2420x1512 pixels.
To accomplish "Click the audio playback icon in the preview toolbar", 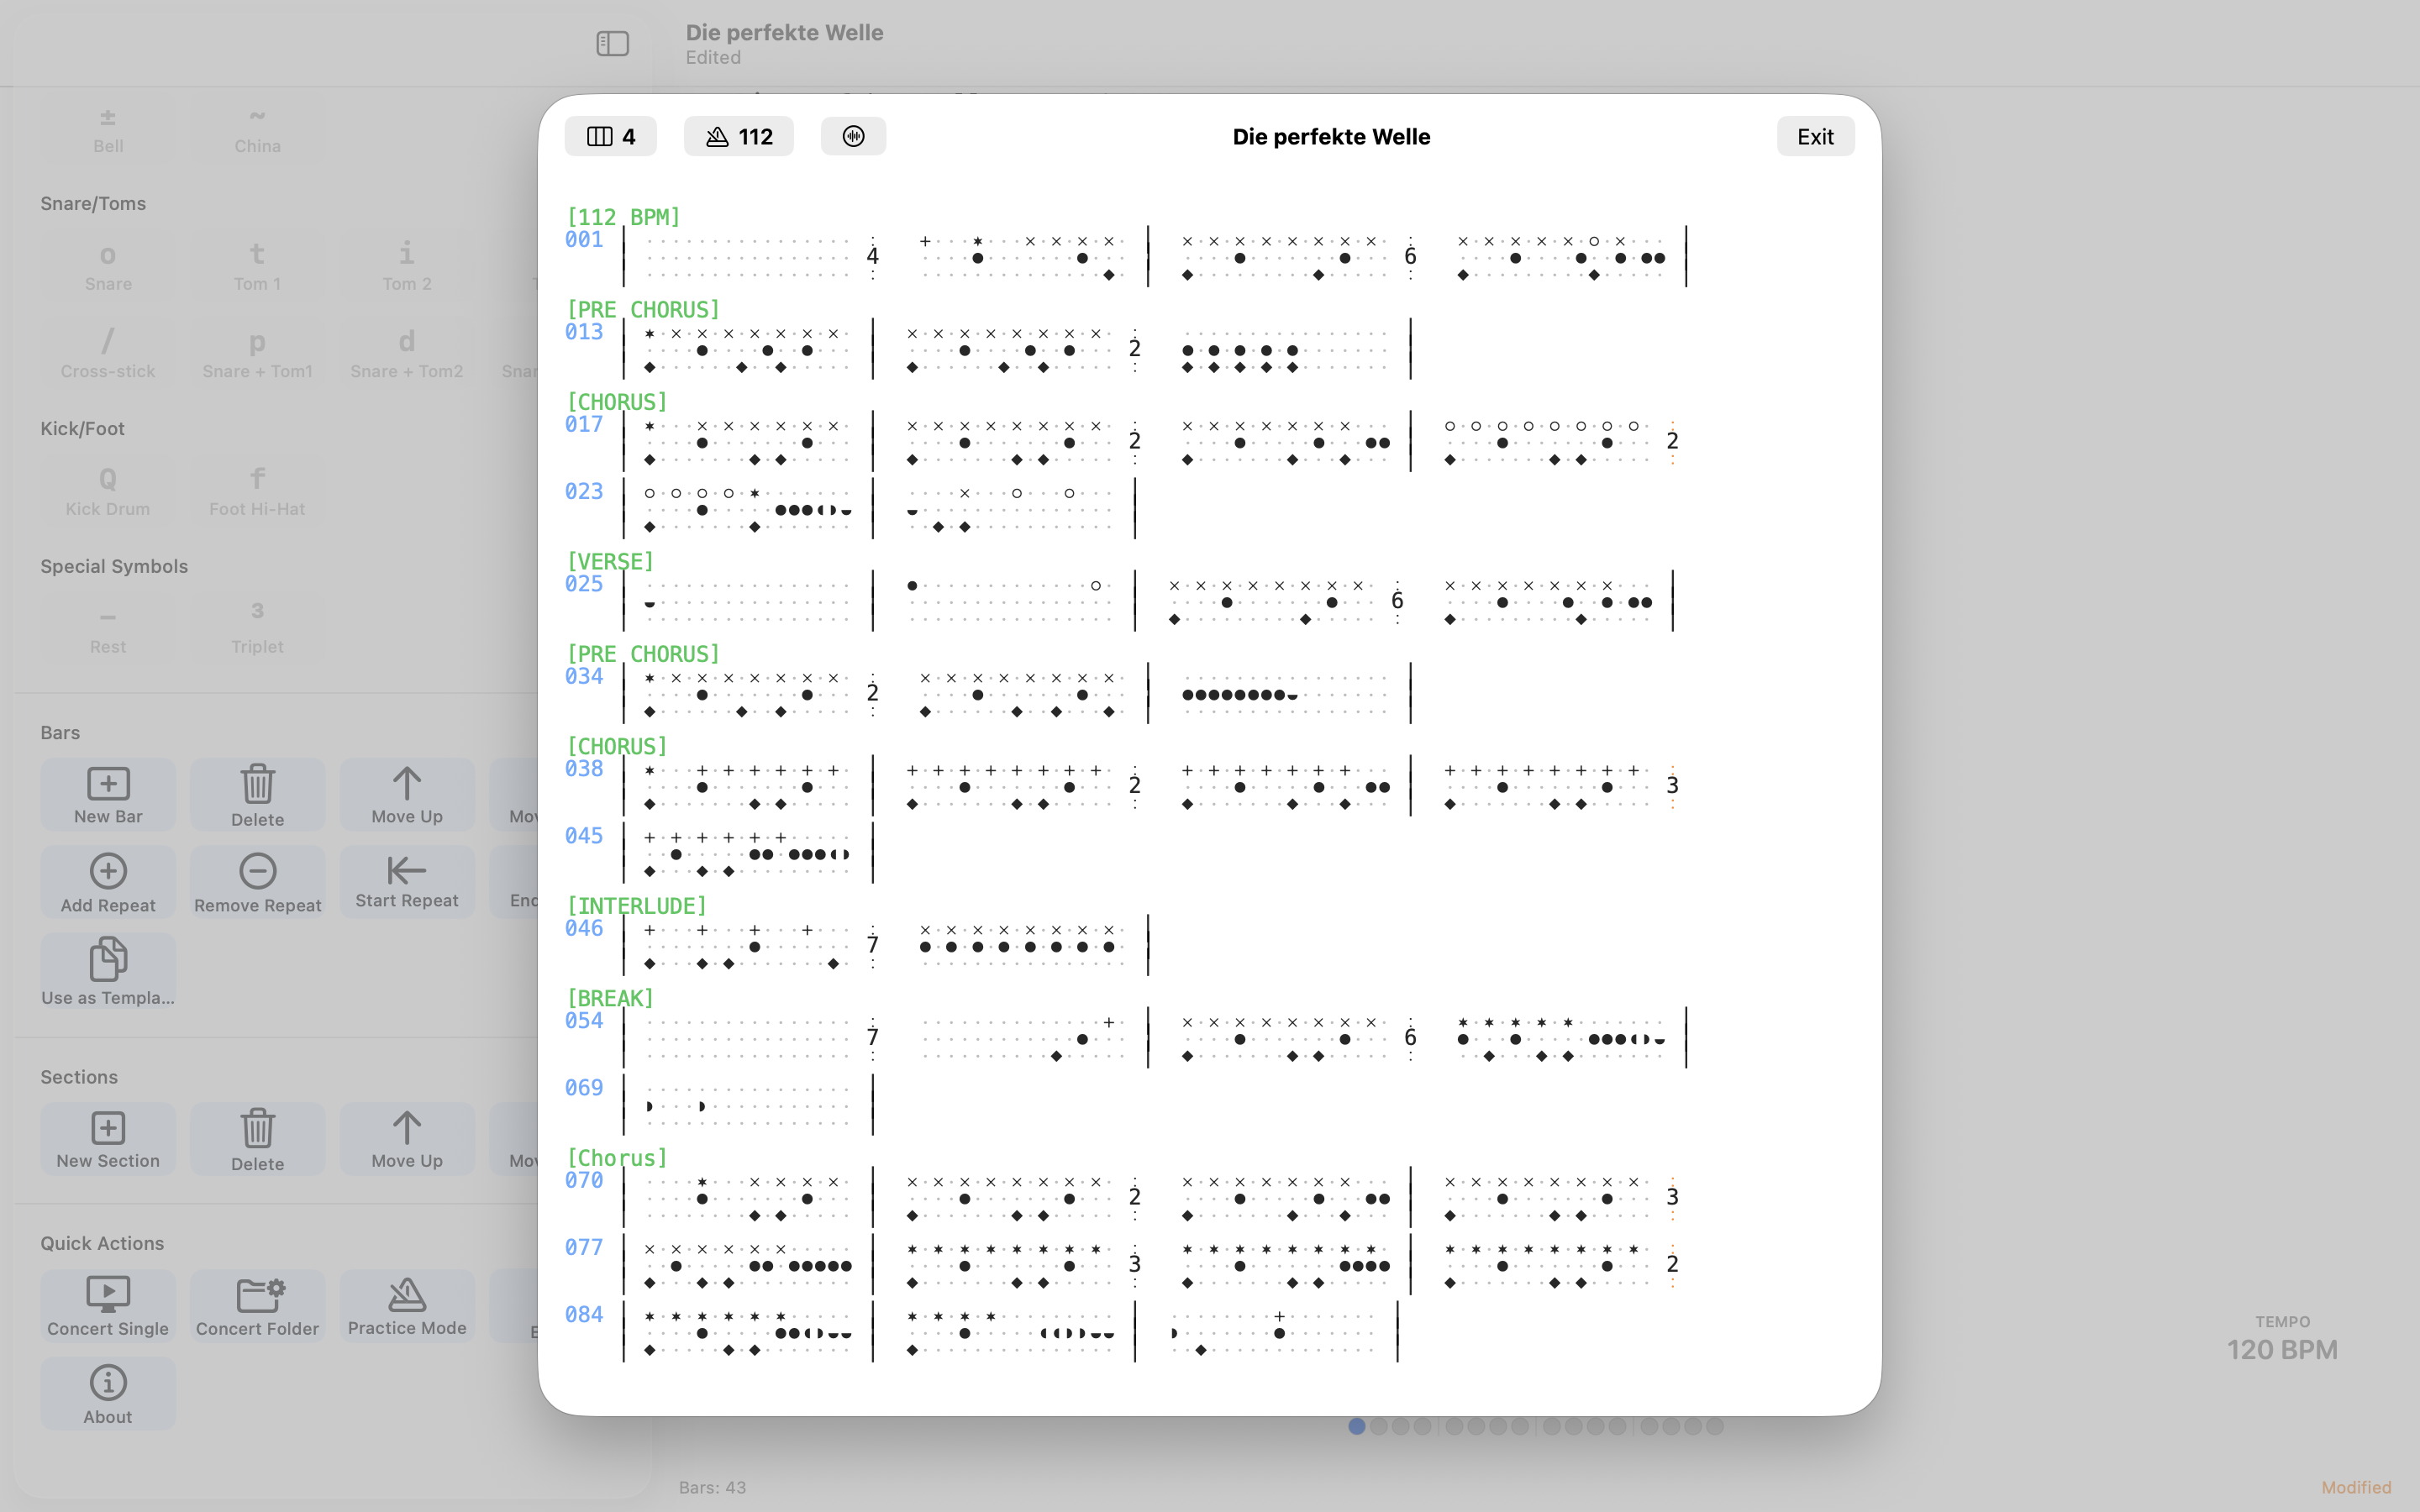I will pyautogui.click(x=852, y=136).
